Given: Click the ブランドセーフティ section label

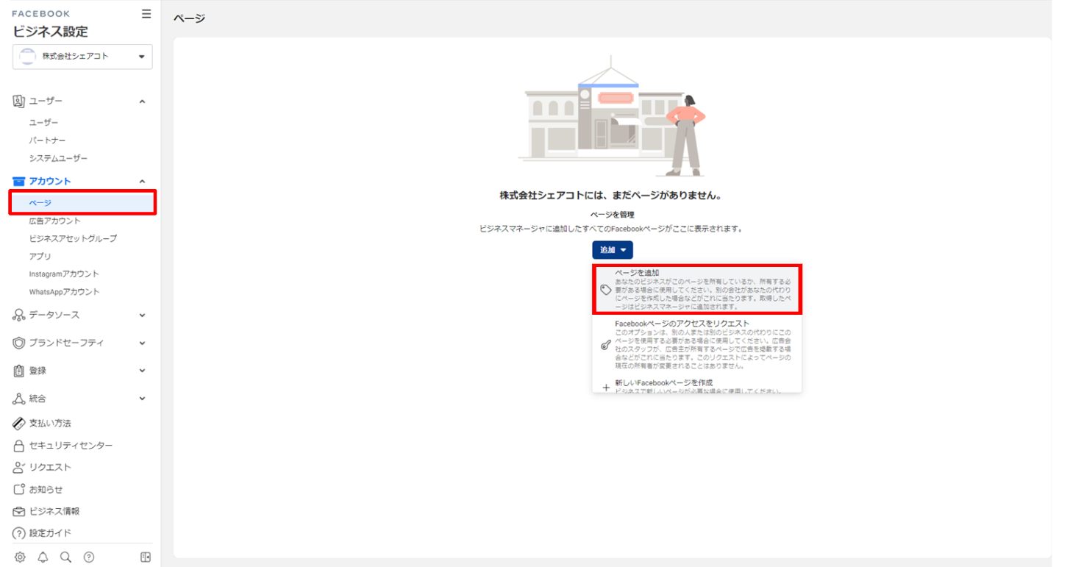Looking at the screenshot, I should coord(67,343).
